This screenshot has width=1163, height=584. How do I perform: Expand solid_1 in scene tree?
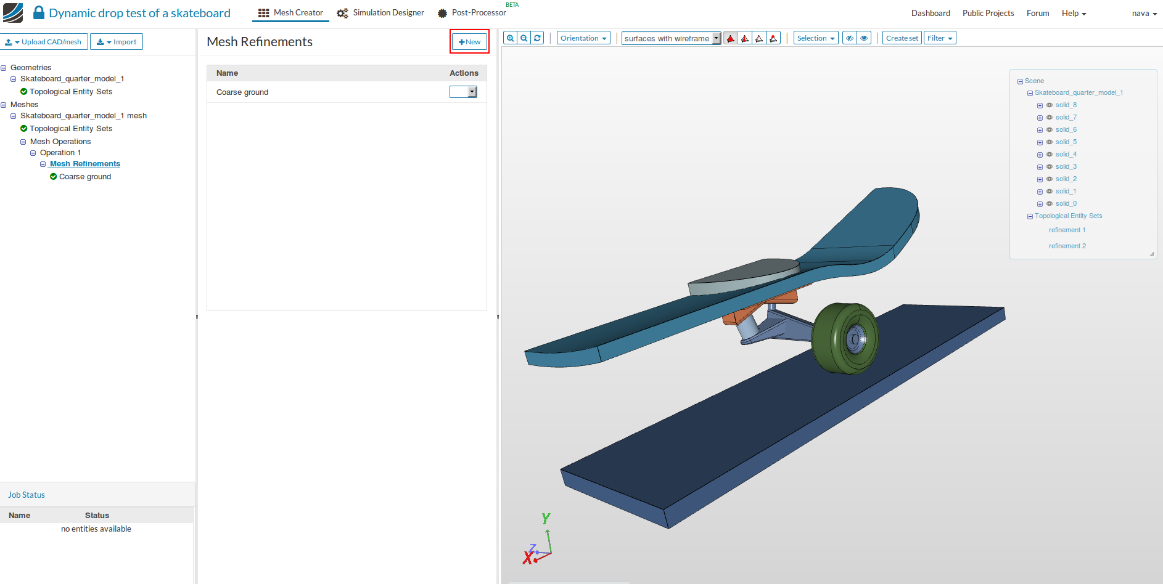point(1040,192)
